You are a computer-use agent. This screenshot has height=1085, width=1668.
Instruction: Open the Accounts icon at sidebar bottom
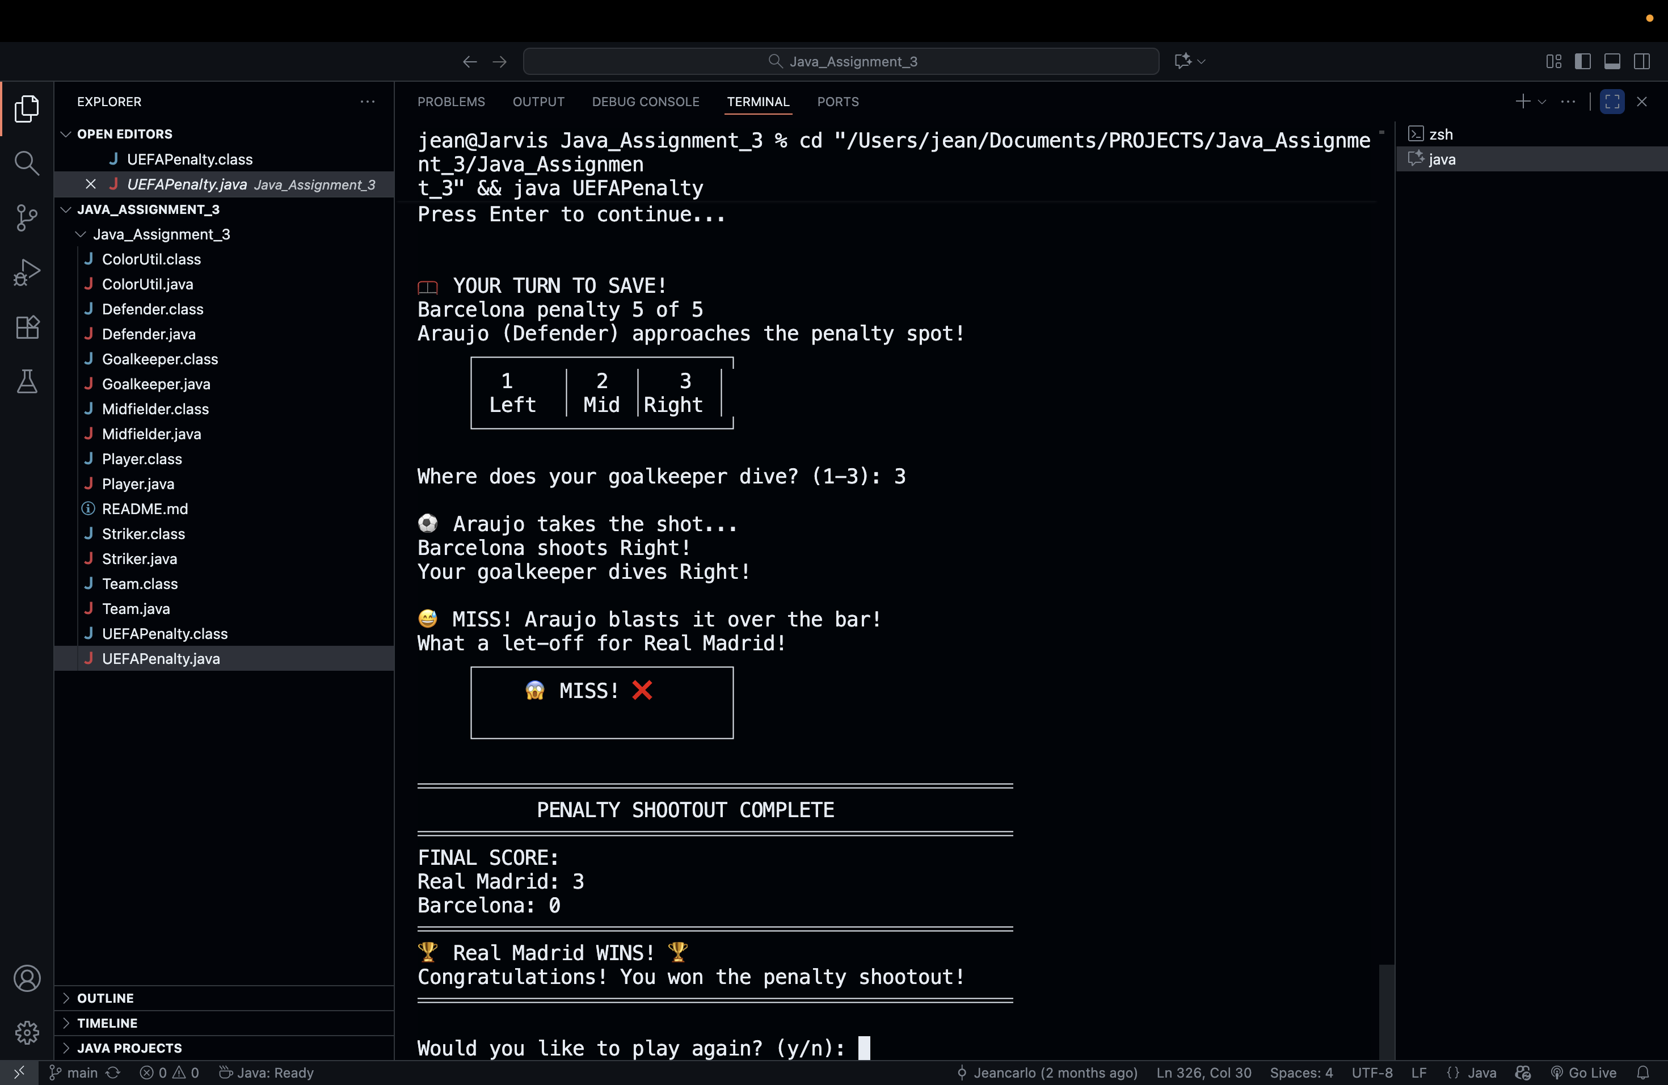click(27, 978)
